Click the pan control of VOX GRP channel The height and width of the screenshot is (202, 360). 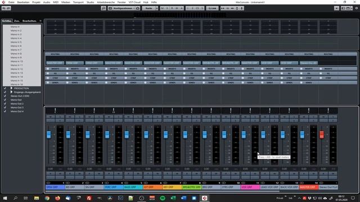[x=250, y=111]
